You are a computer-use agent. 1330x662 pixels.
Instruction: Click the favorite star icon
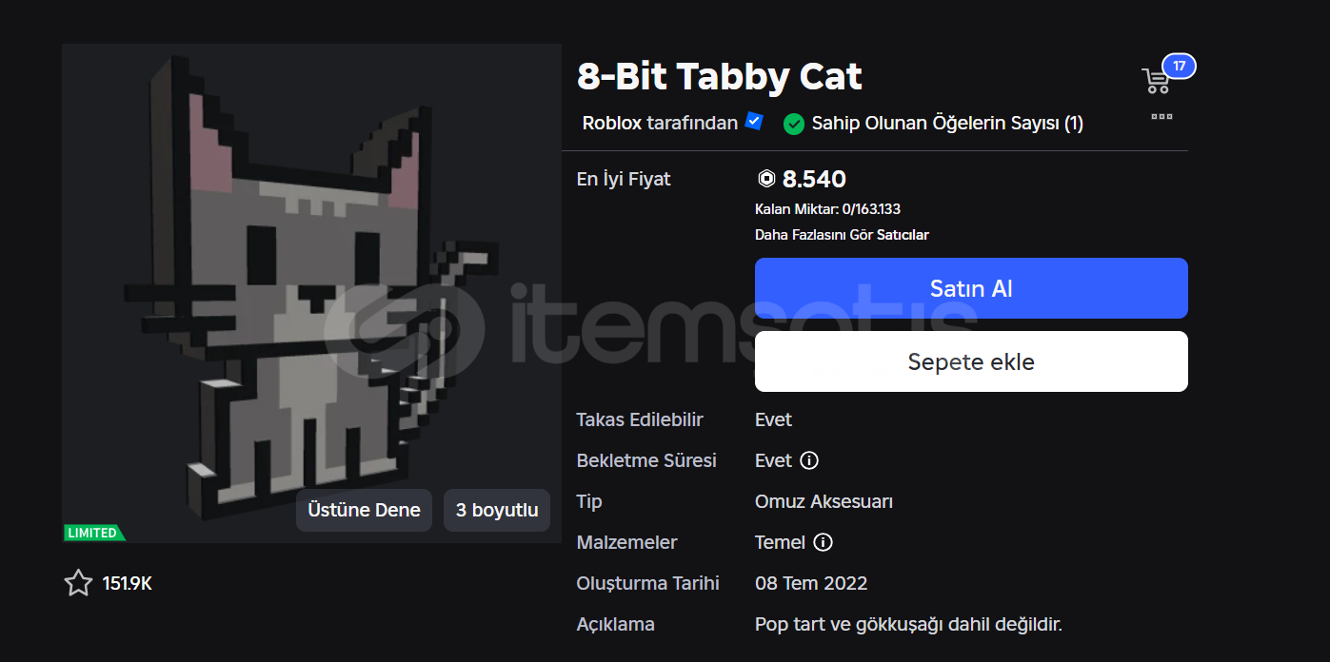(78, 583)
